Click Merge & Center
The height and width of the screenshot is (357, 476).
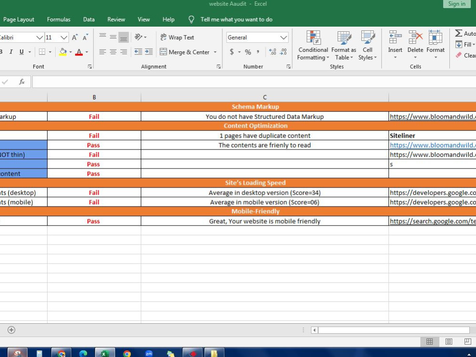tap(185, 52)
